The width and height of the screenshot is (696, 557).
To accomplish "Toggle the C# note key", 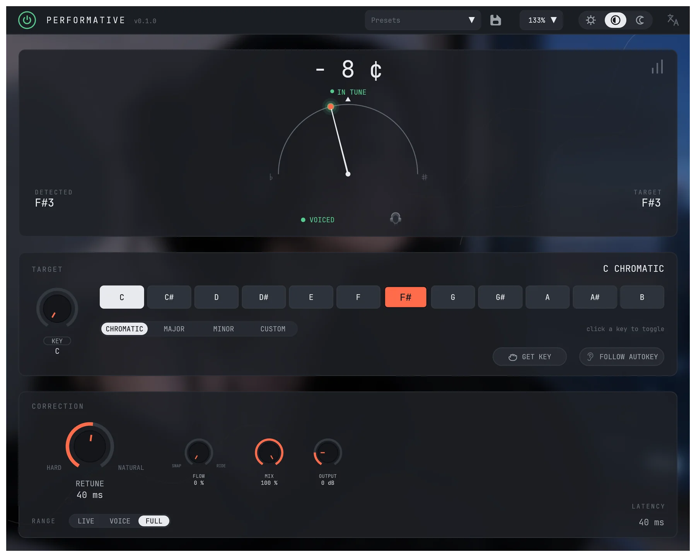I will coord(169,297).
